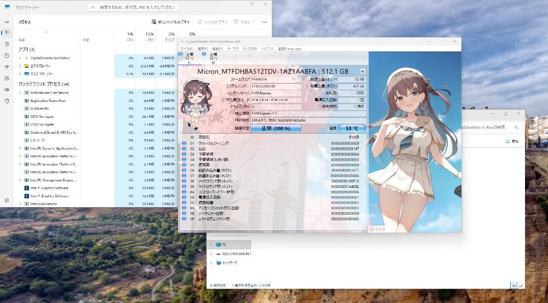Open App history icon in Task Manager sidebar
Screen dimensions: 548x303
[x=7, y=55]
